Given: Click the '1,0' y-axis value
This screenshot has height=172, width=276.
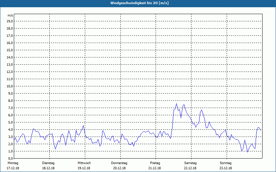Looking at the screenshot, I should pos(10,151).
